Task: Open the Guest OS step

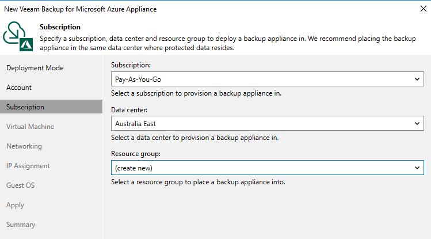Action: tap(21, 185)
